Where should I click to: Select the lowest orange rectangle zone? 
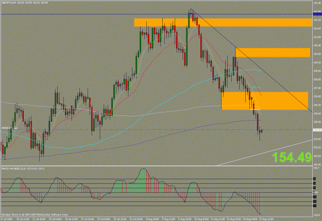point(265,101)
